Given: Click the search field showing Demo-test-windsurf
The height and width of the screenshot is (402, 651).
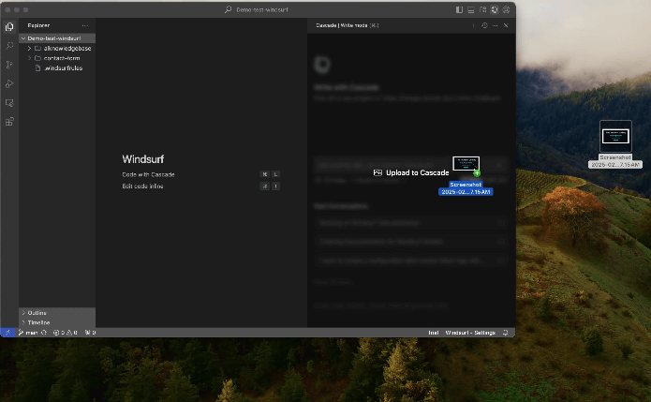Looking at the screenshot, I should (257, 9).
